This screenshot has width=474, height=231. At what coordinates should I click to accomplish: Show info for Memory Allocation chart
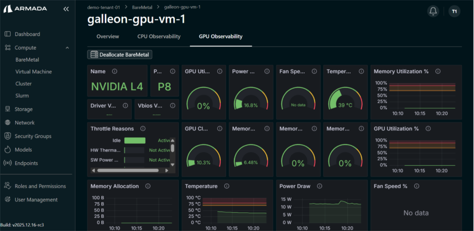148,186
